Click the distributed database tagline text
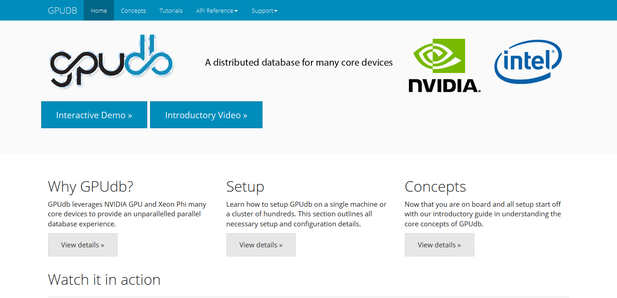The height and width of the screenshot is (298, 617). click(x=299, y=63)
